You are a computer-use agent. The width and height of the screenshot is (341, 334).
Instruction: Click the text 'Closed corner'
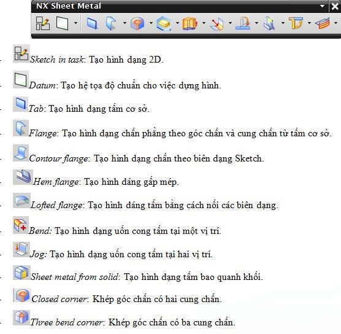59,299
